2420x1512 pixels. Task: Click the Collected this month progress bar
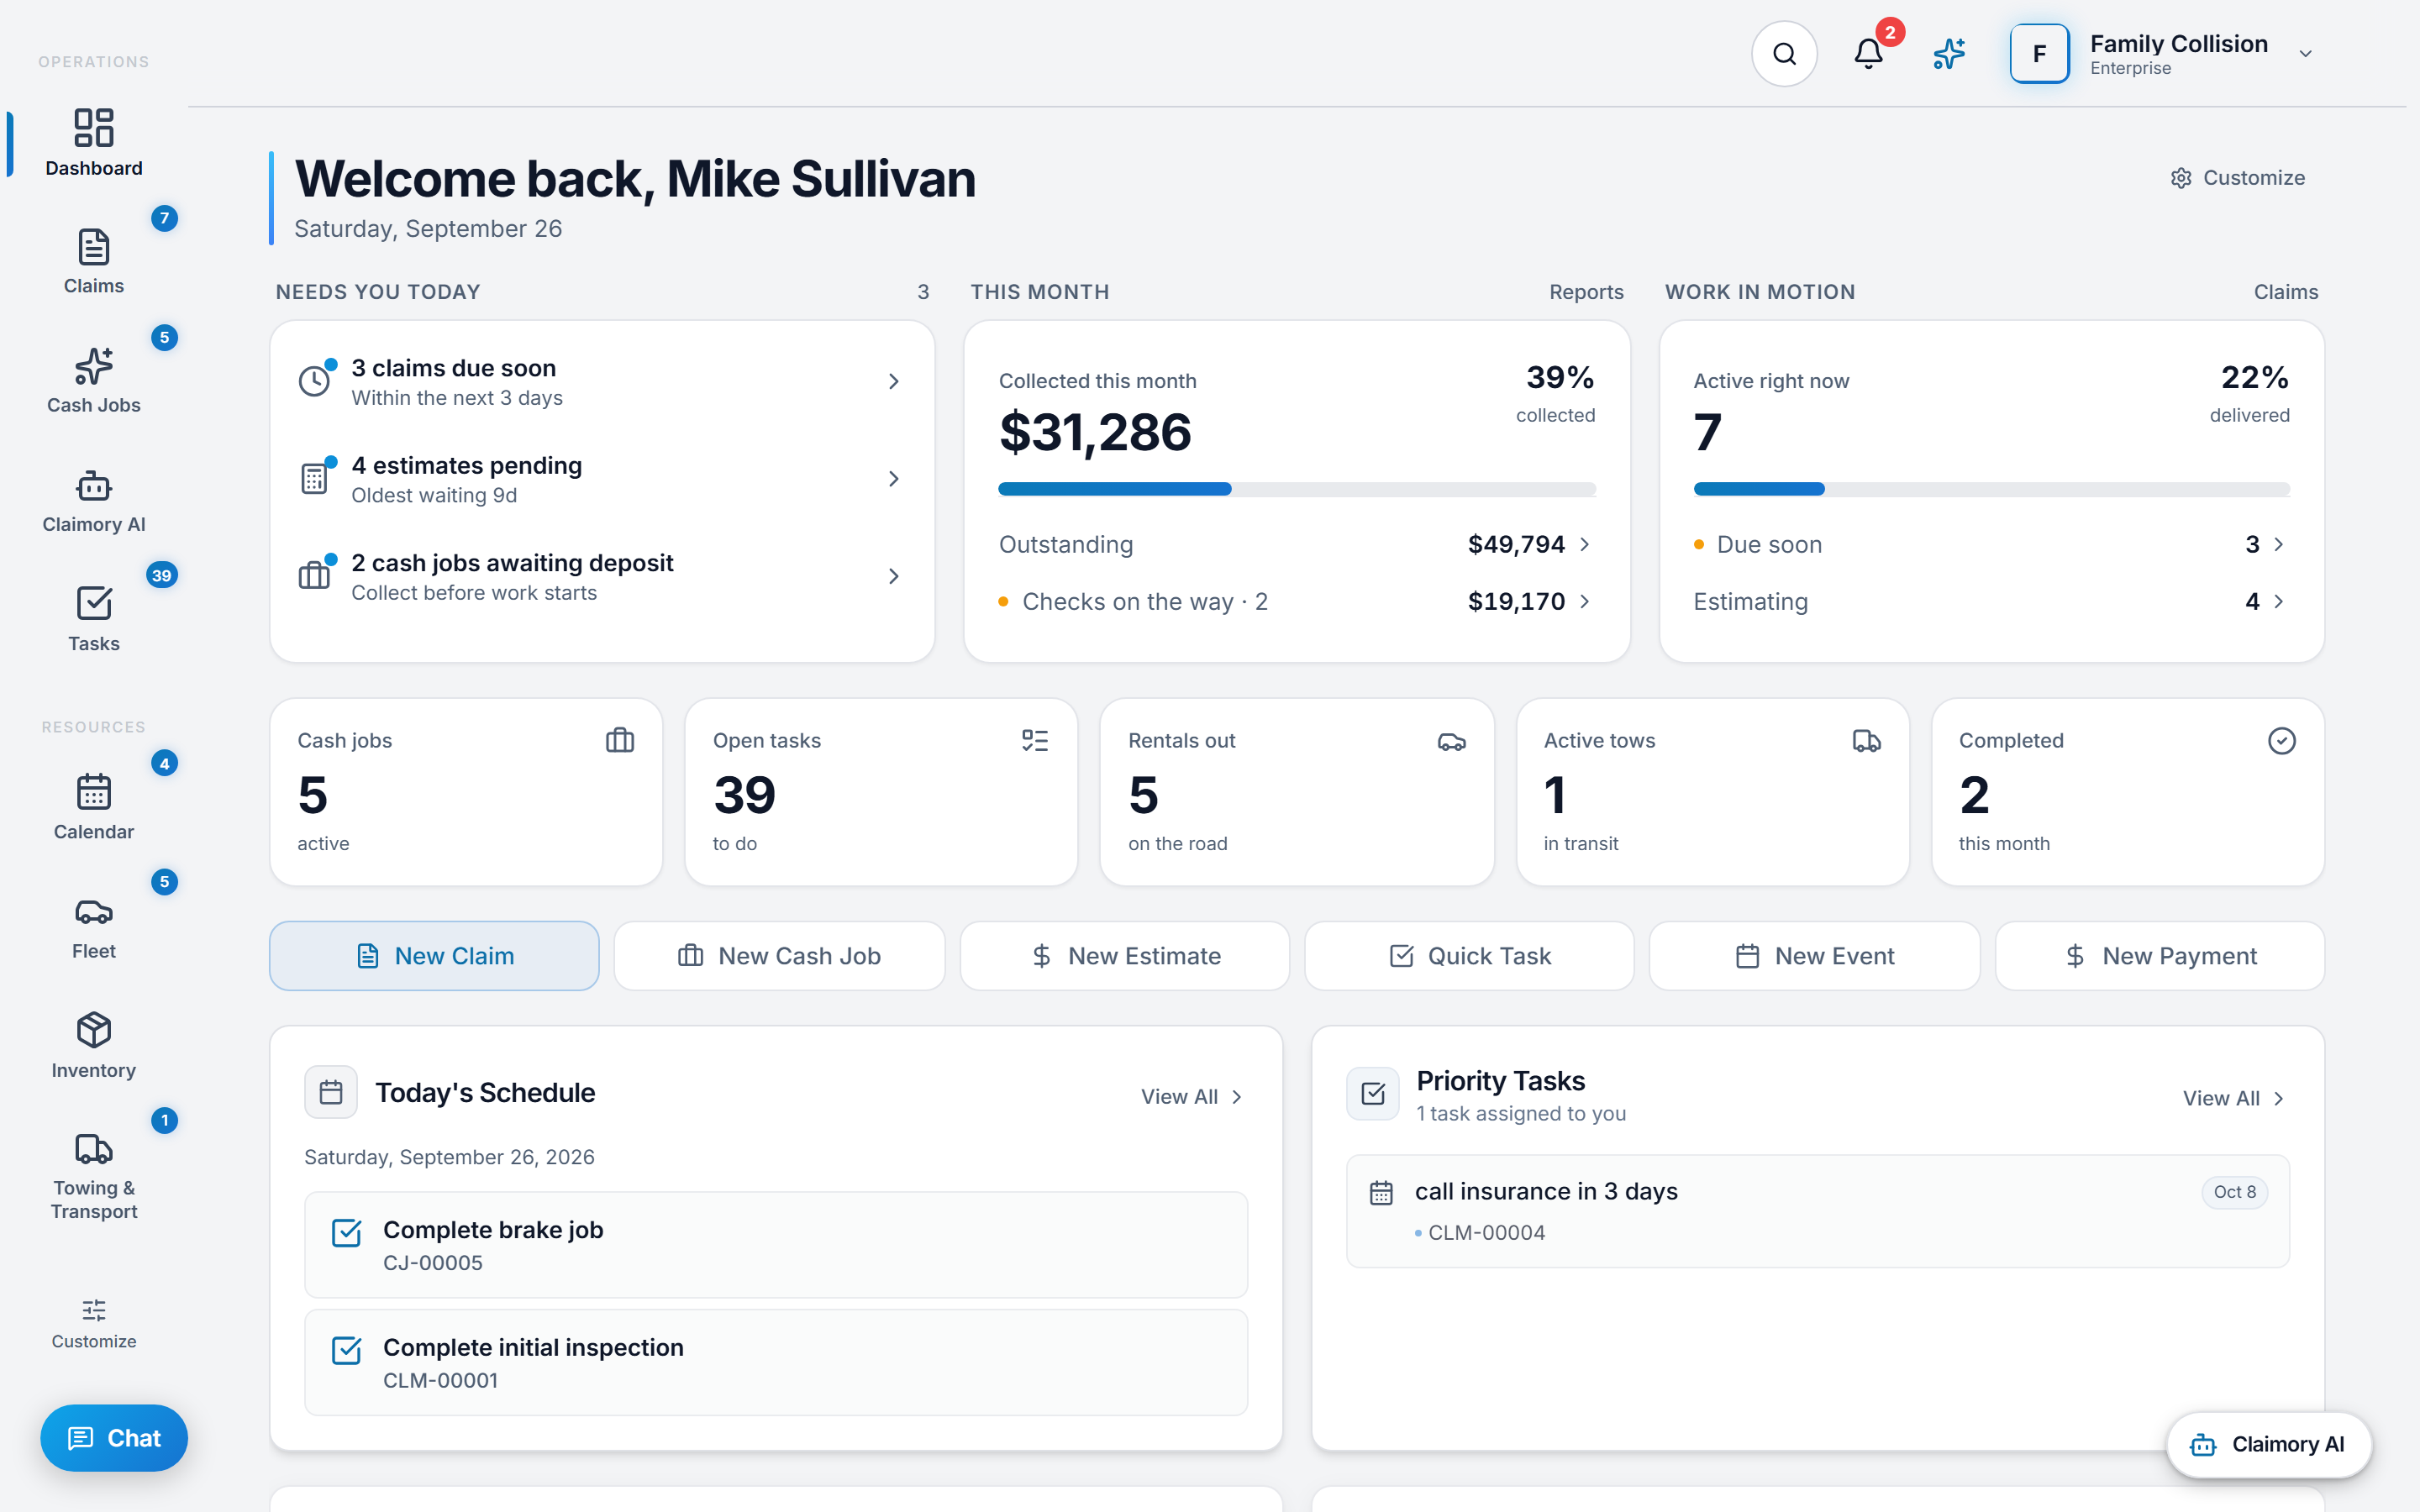click(1296, 489)
